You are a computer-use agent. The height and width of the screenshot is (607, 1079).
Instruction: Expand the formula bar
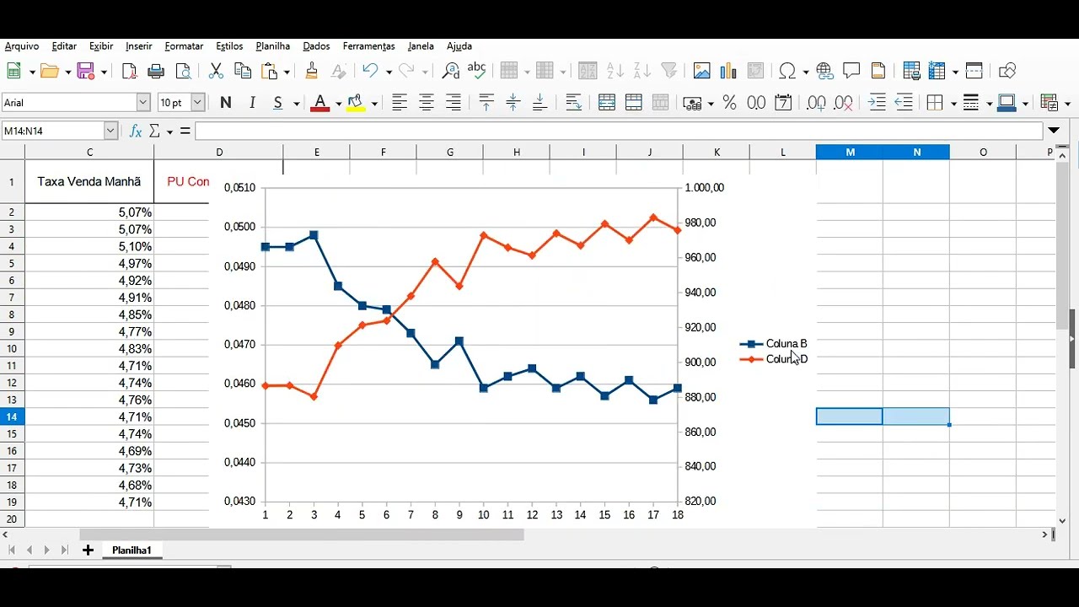[1054, 131]
